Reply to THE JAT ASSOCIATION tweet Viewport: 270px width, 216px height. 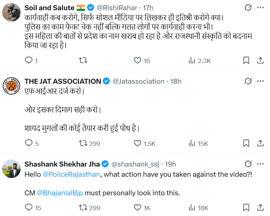click(29, 143)
